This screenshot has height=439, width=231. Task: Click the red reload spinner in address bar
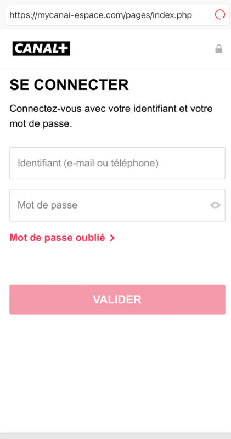pyautogui.click(x=220, y=15)
